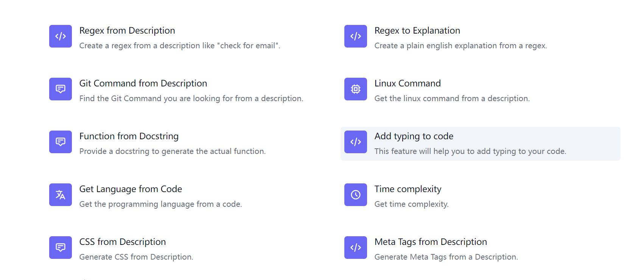Choose the Add typing to code title
The height and width of the screenshot is (280, 627).
click(414, 136)
